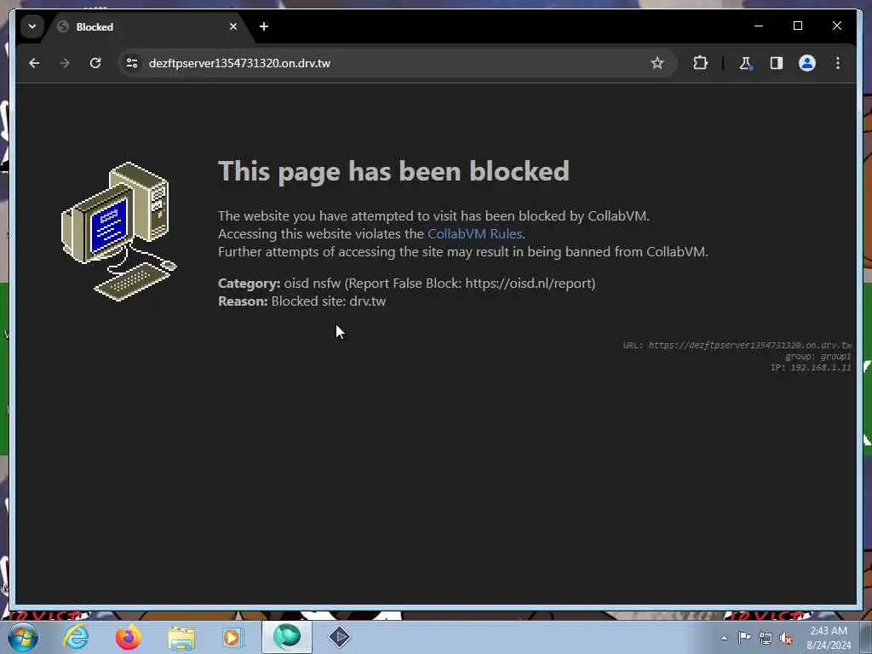Screen dimensions: 872x654
Task: Reload the blocked page
Action: click(95, 63)
